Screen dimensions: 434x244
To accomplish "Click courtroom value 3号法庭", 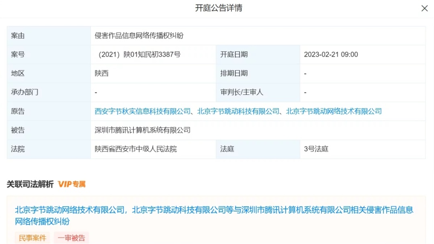I will [316, 149].
